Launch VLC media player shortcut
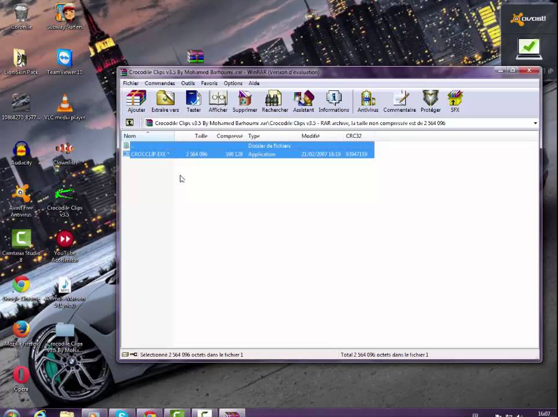Image resolution: width=558 pixels, height=417 pixels. pyautogui.click(x=65, y=107)
